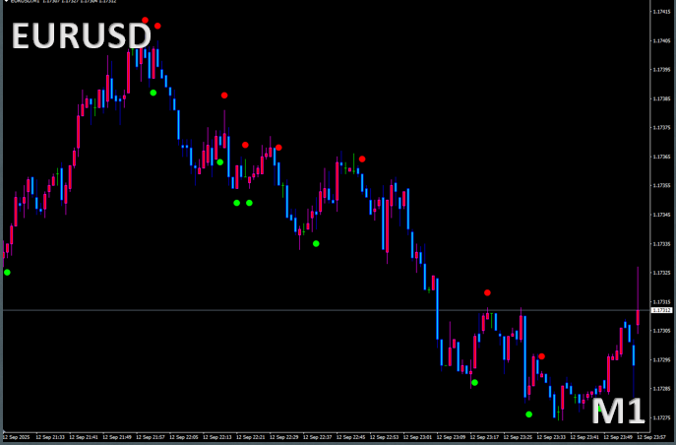Click price scale label 1.17305
Viewport: 676px width, 445px height.
[x=662, y=330]
